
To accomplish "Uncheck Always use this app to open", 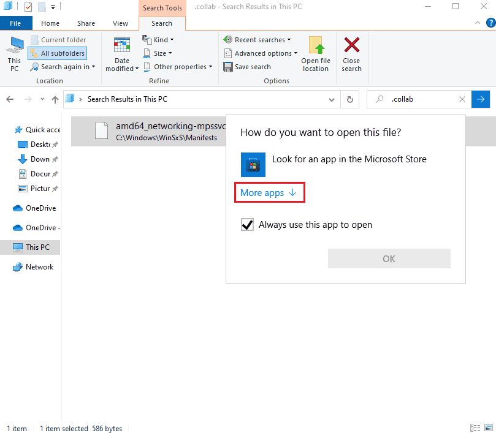I will [x=247, y=225].
